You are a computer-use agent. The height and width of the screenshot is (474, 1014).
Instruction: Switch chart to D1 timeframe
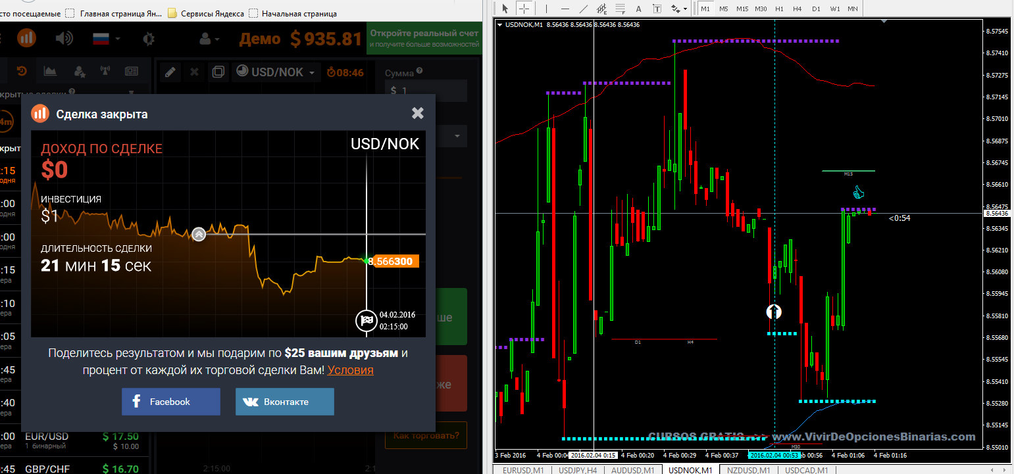pos(816,9)
